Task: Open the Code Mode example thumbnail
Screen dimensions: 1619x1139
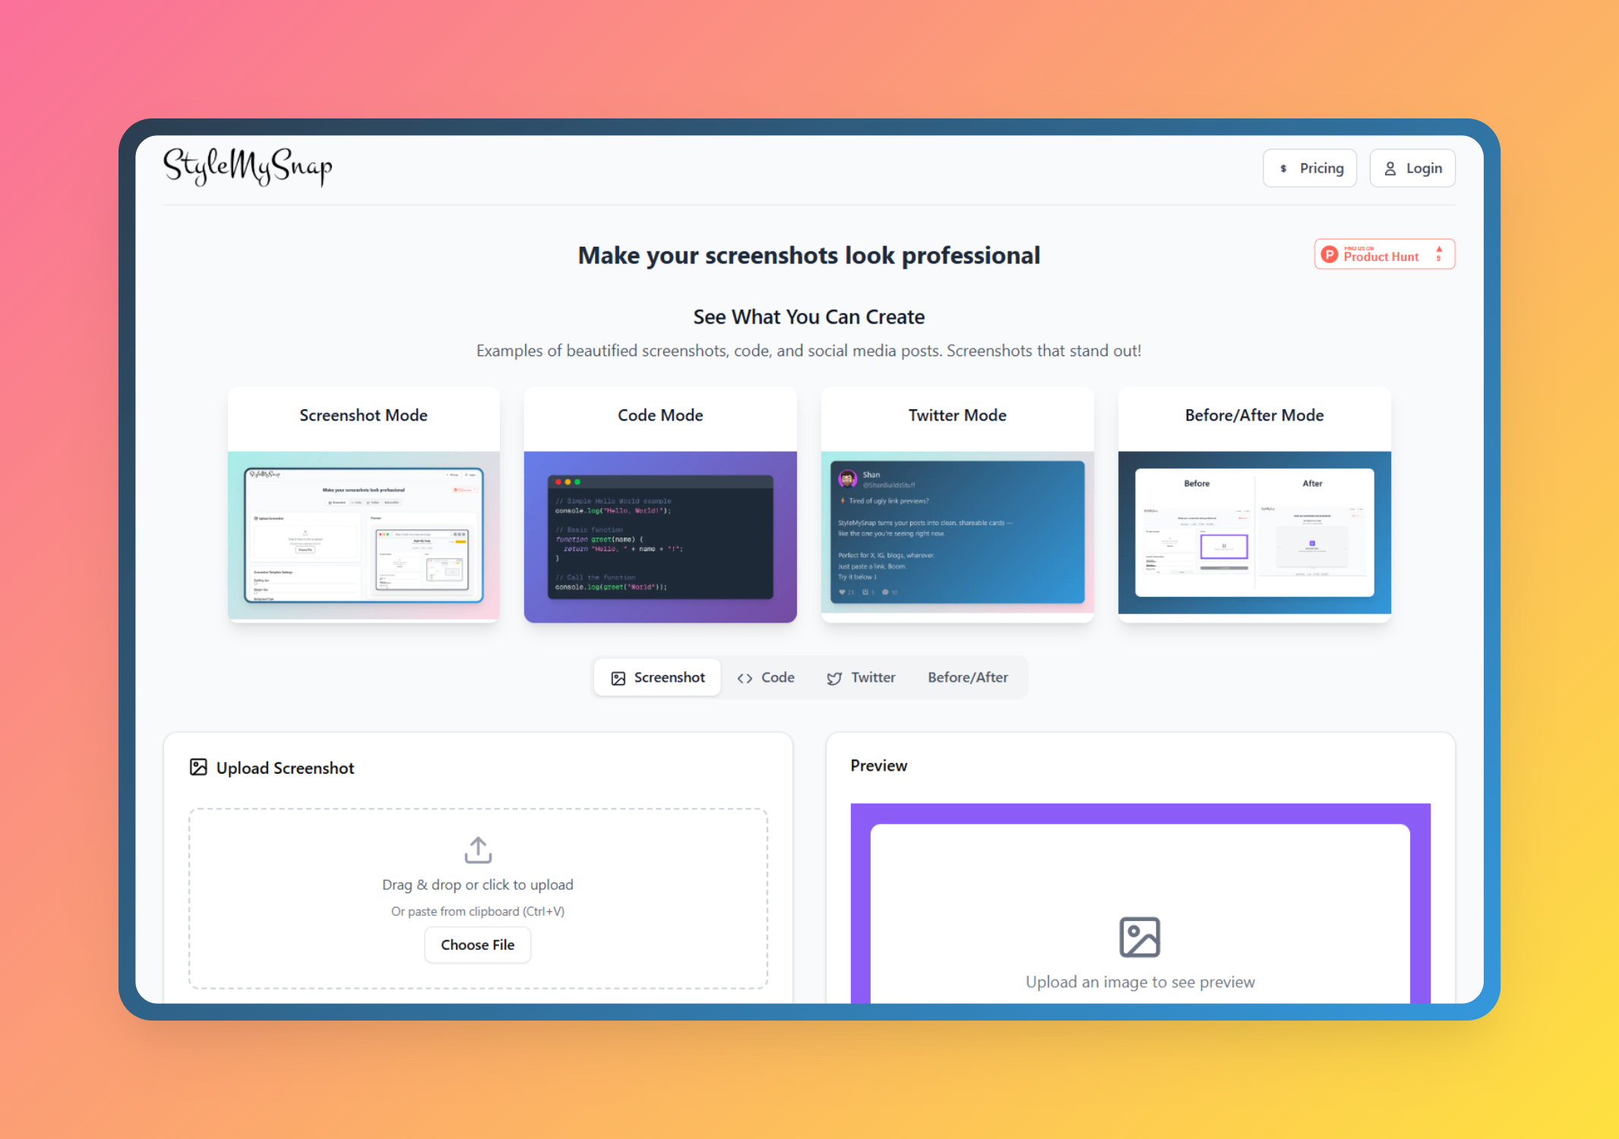Action: (660, 537)
